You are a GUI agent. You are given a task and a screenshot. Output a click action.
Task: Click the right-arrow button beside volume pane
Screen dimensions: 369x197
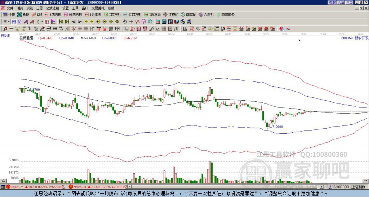point(366,180)
